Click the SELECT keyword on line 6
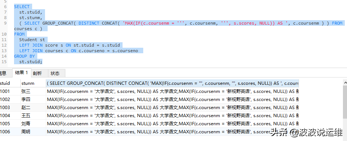The width and height of the screenshot is (347, 141). [x=22, y=7]
